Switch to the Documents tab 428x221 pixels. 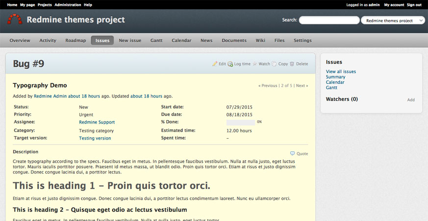click(x=234, y=40)
